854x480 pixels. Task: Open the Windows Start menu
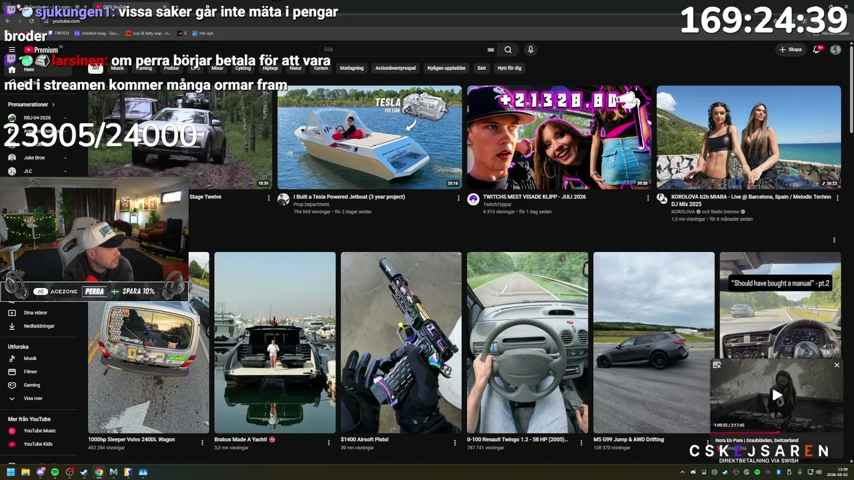click(x=11, y=473)
